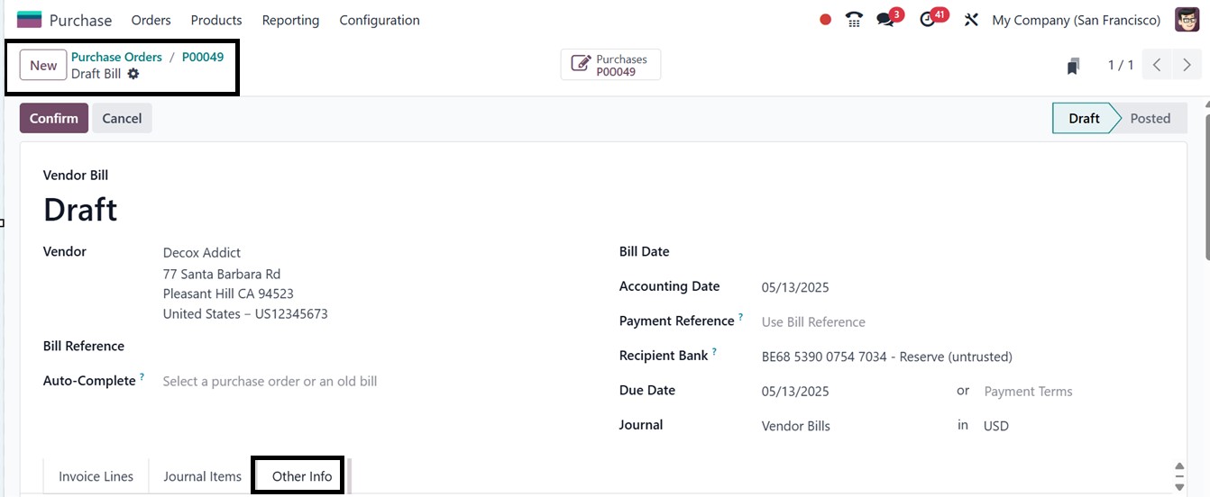Open the company switcher My Company (San Francisco)

click(1076, 20)
